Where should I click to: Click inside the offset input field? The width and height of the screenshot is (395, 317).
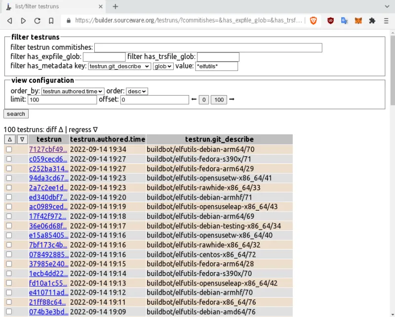[155, 100]
